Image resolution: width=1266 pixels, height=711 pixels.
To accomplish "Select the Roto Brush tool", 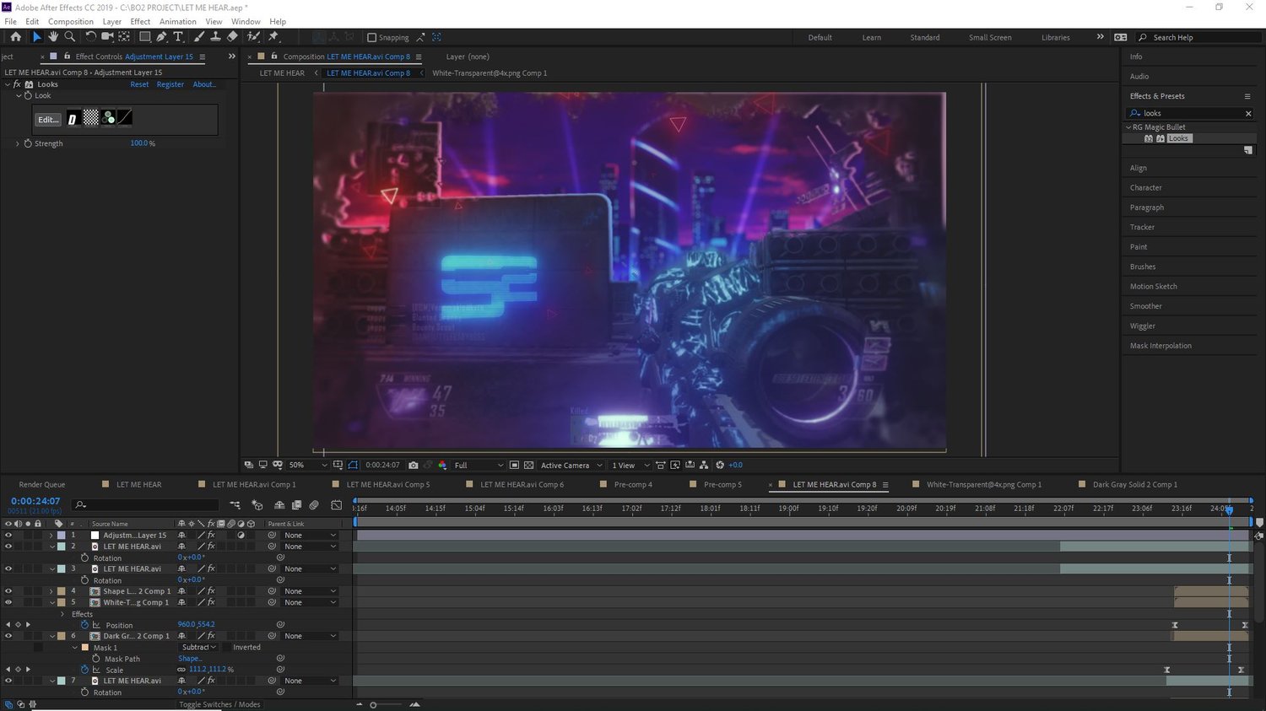I will [x=253, y=37].
